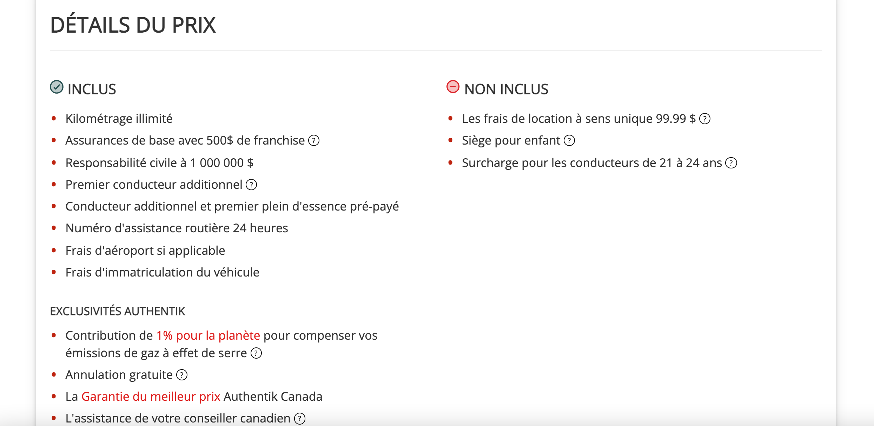Click the DÉTAILS DU PRIX heading
This screenshot has width=874, height=426.
pos(133,25)
